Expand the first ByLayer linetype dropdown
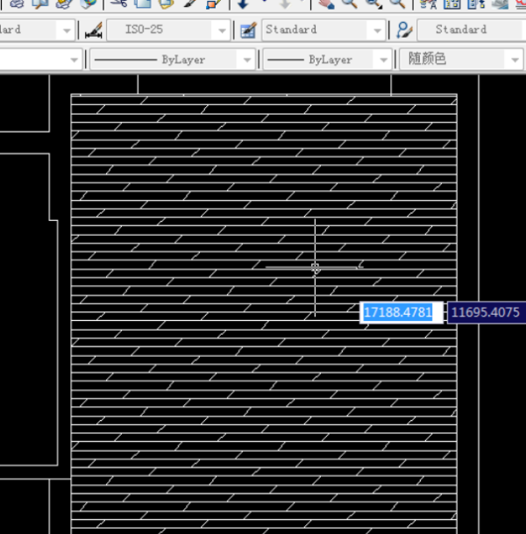Image resolution: width=526 pixels, height=534 pixels. pyautogui.click(x=246, y=61)
